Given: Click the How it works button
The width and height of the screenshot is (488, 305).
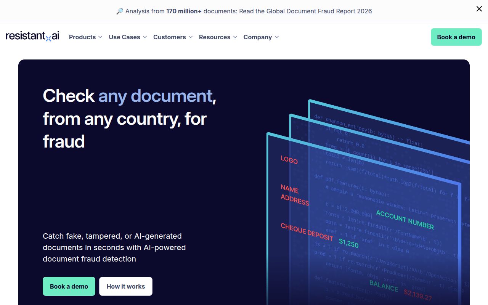Looking at the screenshot, I should coord(126,286).
